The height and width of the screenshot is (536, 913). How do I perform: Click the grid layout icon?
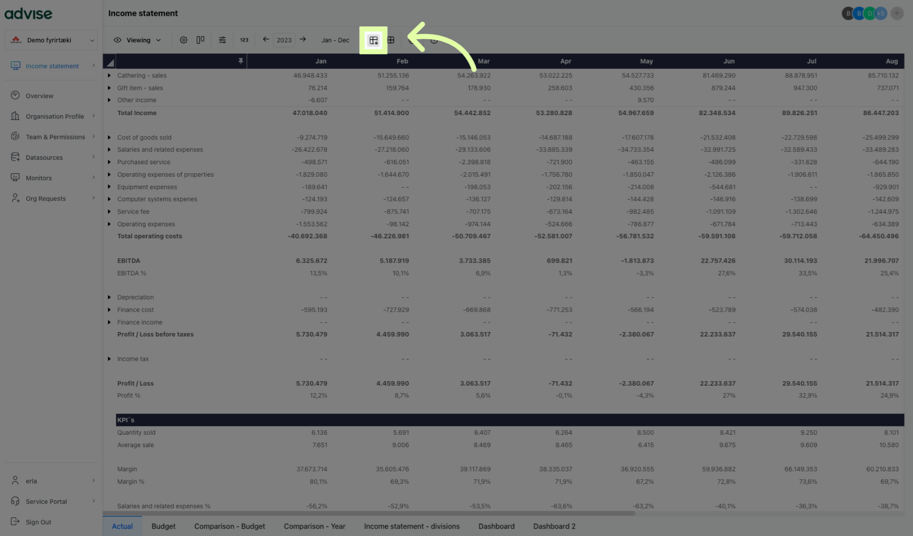[x=391, y=40]
